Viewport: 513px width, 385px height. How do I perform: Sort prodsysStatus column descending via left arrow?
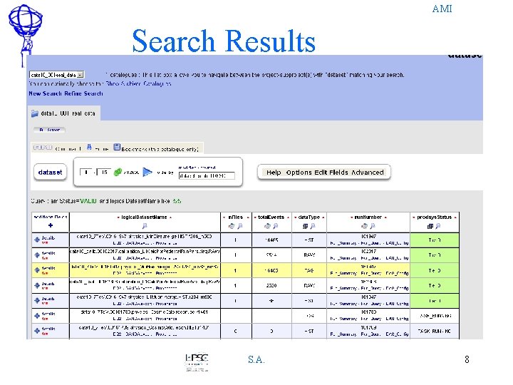[413, 217]
